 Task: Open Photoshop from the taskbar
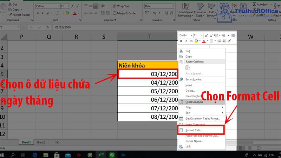[123, 155]
